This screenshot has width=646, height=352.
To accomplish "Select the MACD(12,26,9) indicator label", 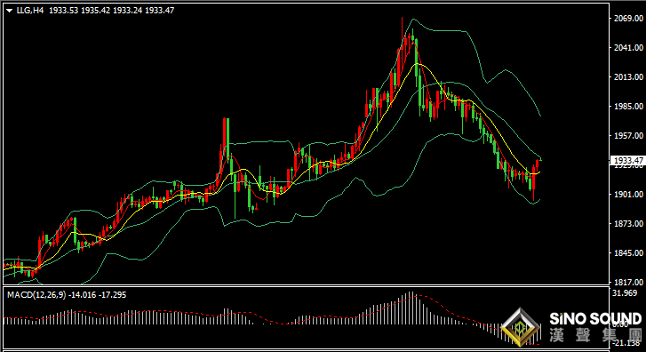I will point(36,295).
